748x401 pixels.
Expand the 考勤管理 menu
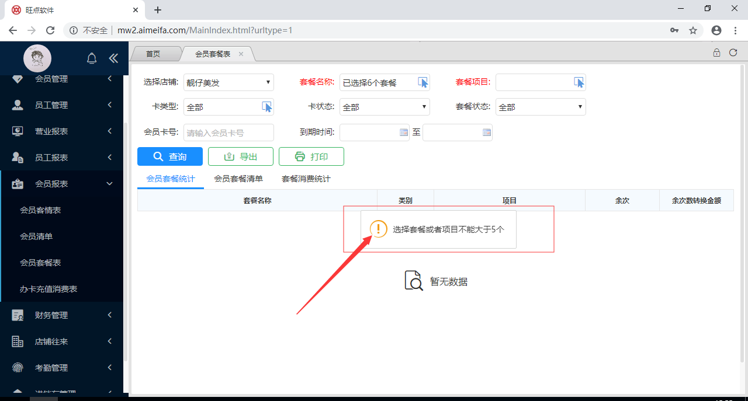[x=110, y=368]
